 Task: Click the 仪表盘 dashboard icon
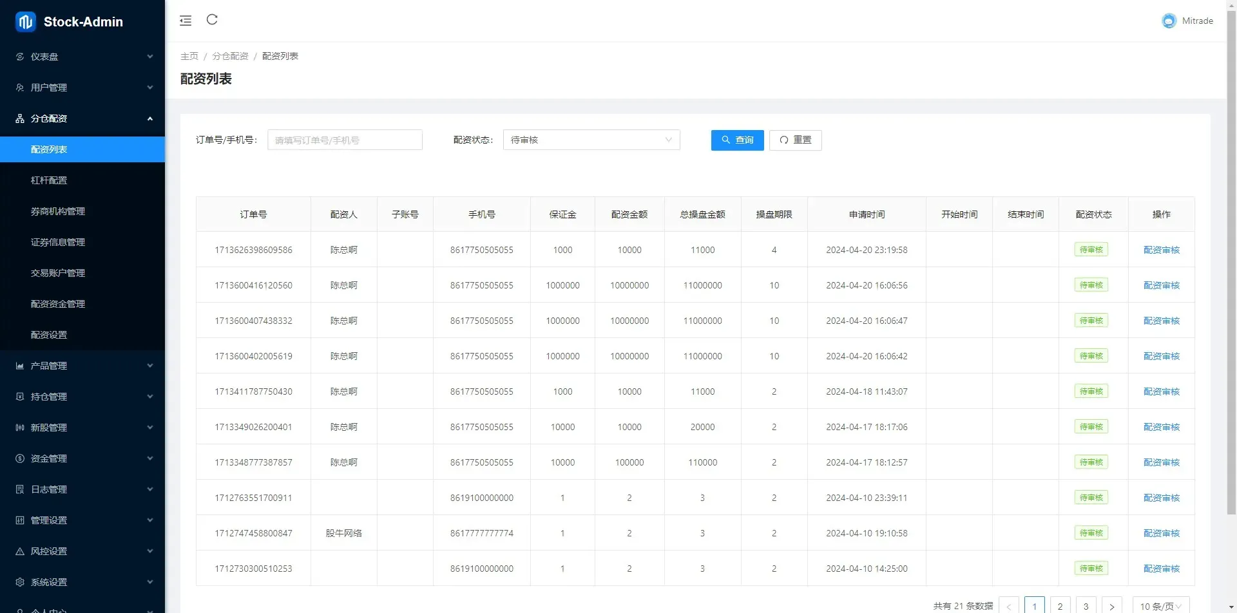tap(20, 57)
